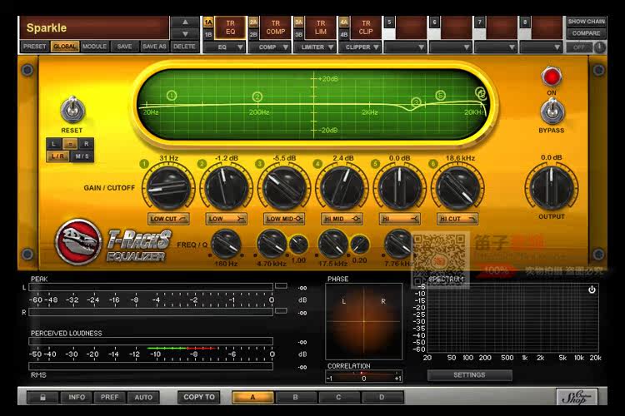This screenshot has width=625, height=416.
Task: Click the DELETE preset button
Action: (184, 47)
